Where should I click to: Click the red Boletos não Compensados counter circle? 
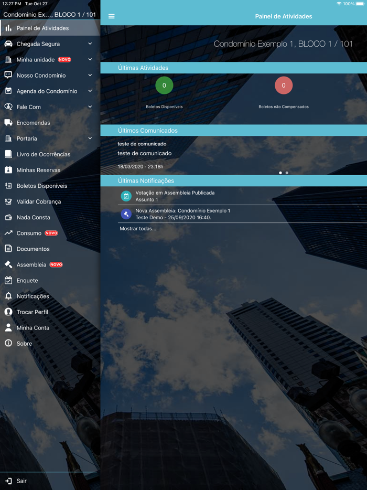pyautogui.click(x=284, y=86)
